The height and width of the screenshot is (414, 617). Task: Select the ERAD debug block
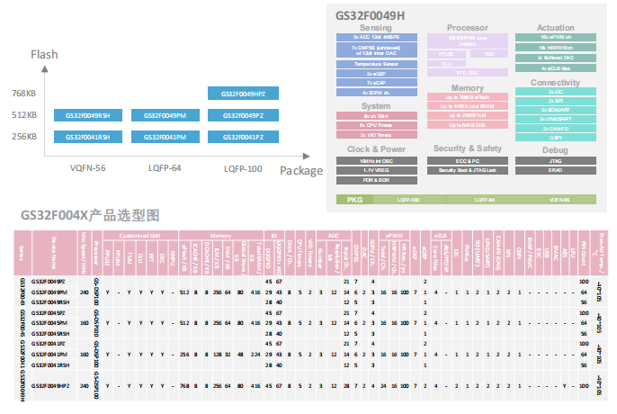click(x=556, y=171)
